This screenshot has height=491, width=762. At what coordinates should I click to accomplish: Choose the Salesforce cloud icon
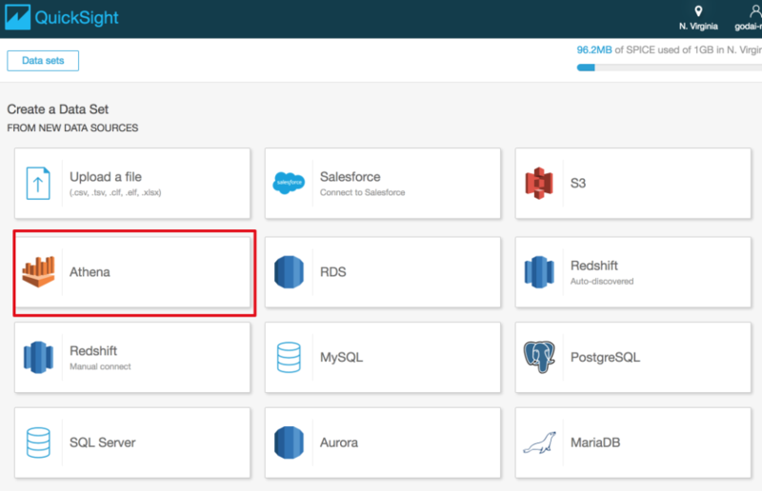pyautogui.click(x=289, y=183)
